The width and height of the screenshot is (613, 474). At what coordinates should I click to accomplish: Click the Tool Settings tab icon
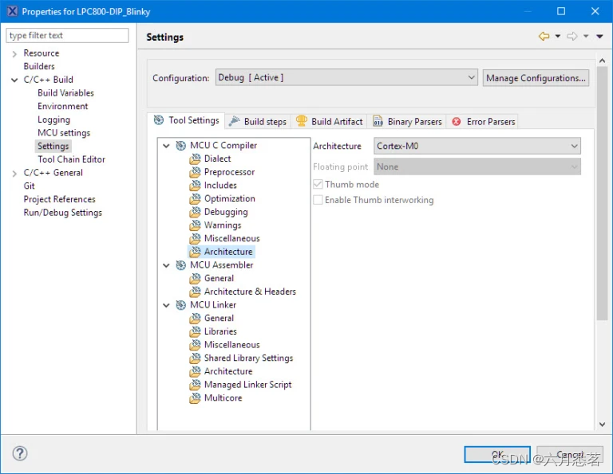tap(159, 120)
